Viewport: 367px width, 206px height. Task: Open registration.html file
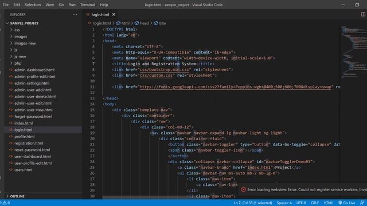point(29,143)
